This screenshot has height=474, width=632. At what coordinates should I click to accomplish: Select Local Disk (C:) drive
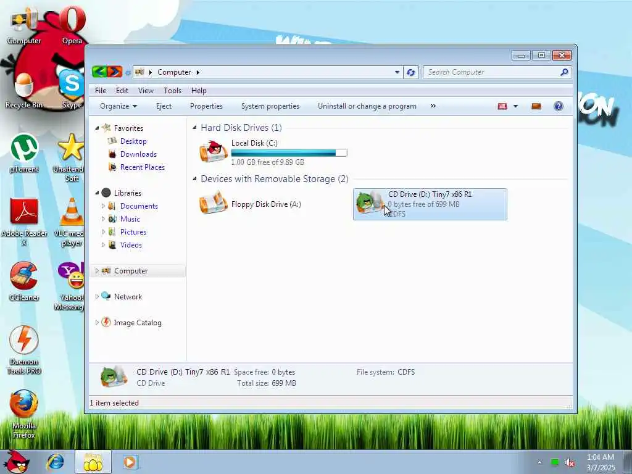pyautogui.click(x=273, y=152)
